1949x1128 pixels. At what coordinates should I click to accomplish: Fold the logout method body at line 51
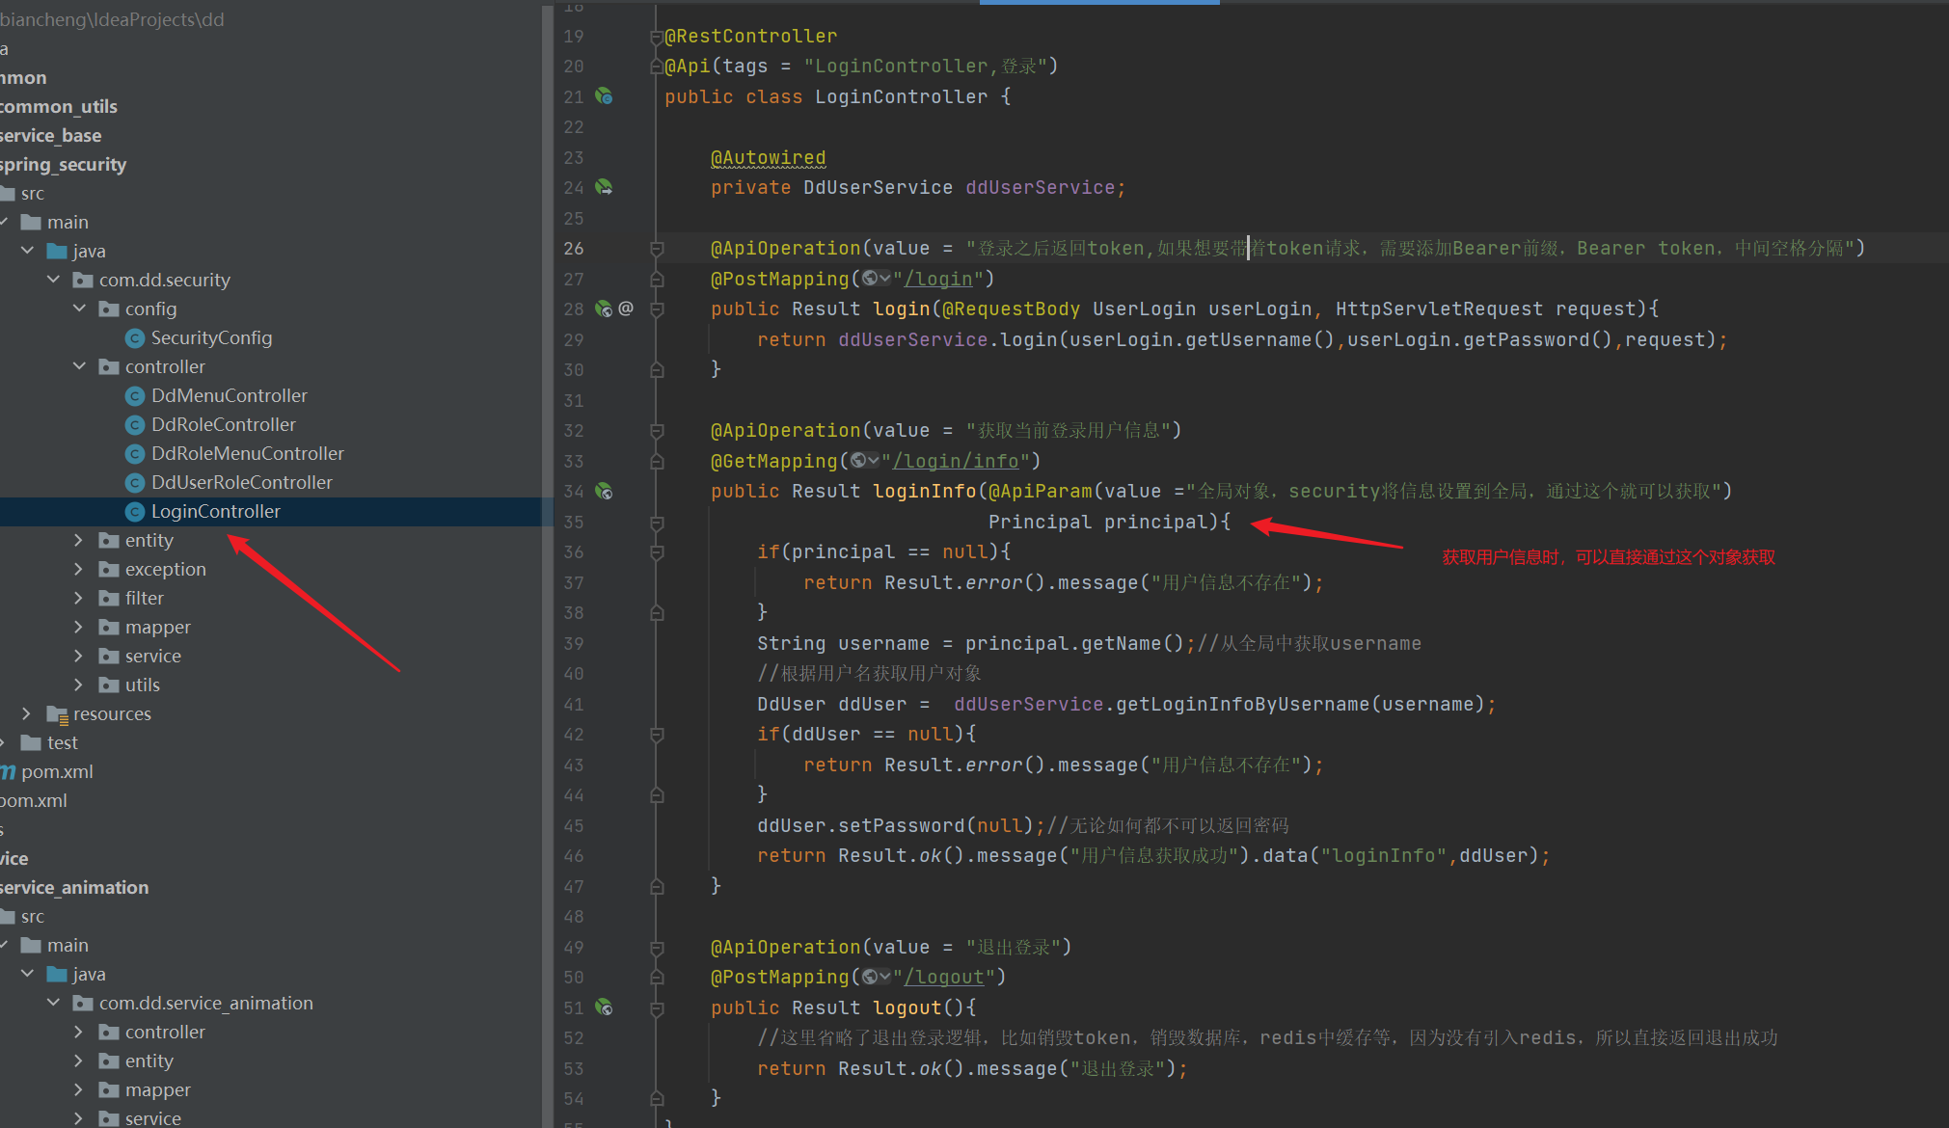(657, 1008)
